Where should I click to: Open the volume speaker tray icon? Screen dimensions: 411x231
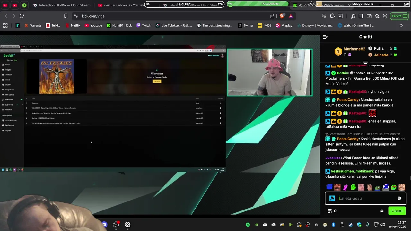tap(383, 225)
